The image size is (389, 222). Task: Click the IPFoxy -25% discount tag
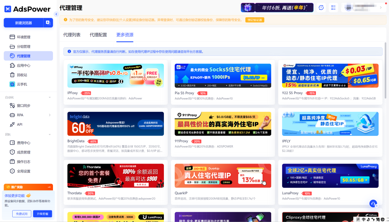click(x=86, y=93)
